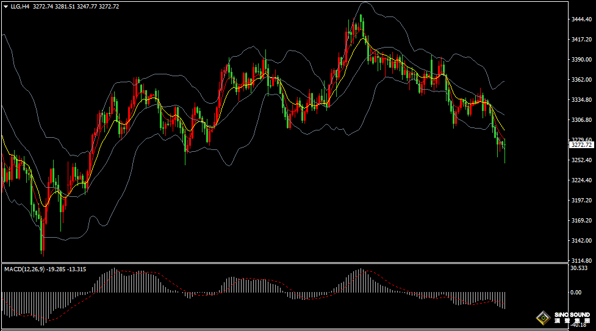Click the 3197.20 price axis label
The width and height of the screenshot is (596, 331).
(581, 201)
